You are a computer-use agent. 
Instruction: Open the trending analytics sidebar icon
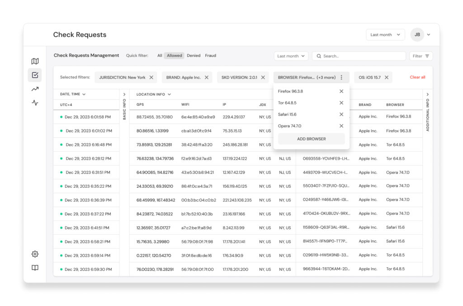[35, 89]
